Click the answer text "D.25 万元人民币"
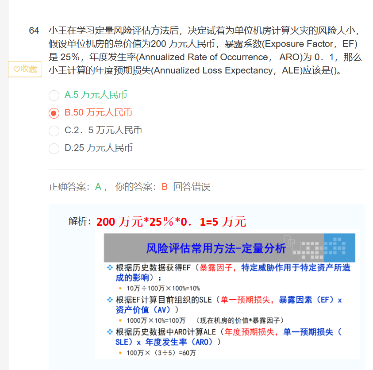 coord(98,148)
